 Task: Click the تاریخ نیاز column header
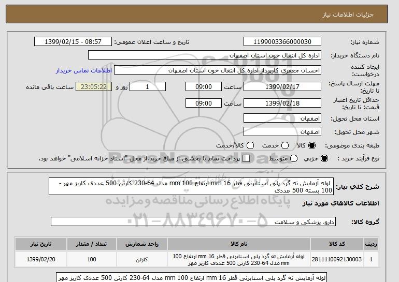point(41,244)
